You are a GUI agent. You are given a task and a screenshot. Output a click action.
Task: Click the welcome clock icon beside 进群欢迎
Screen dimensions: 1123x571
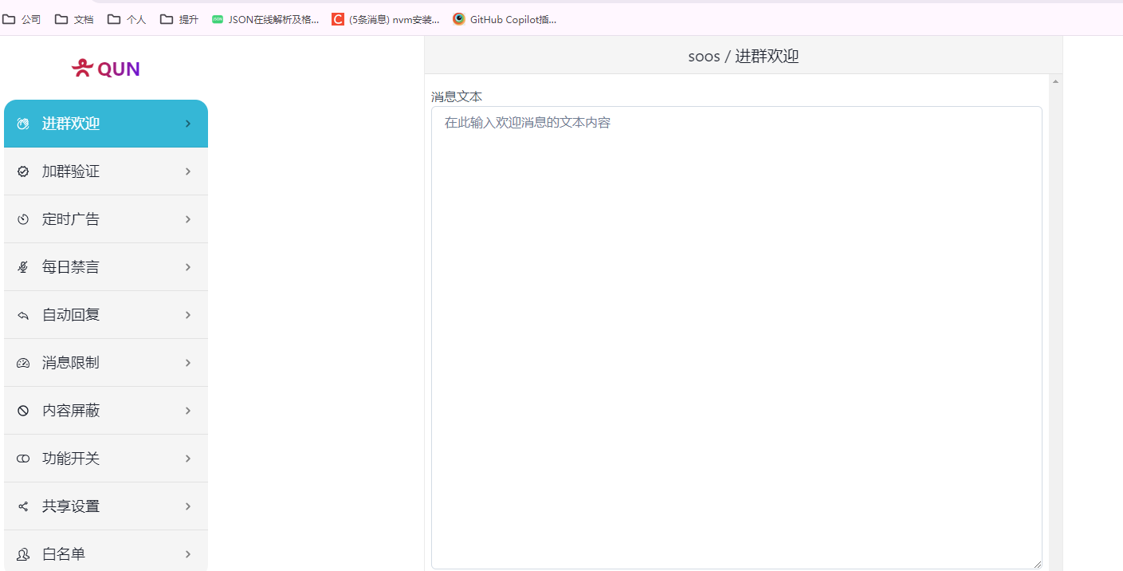(22, 124)
